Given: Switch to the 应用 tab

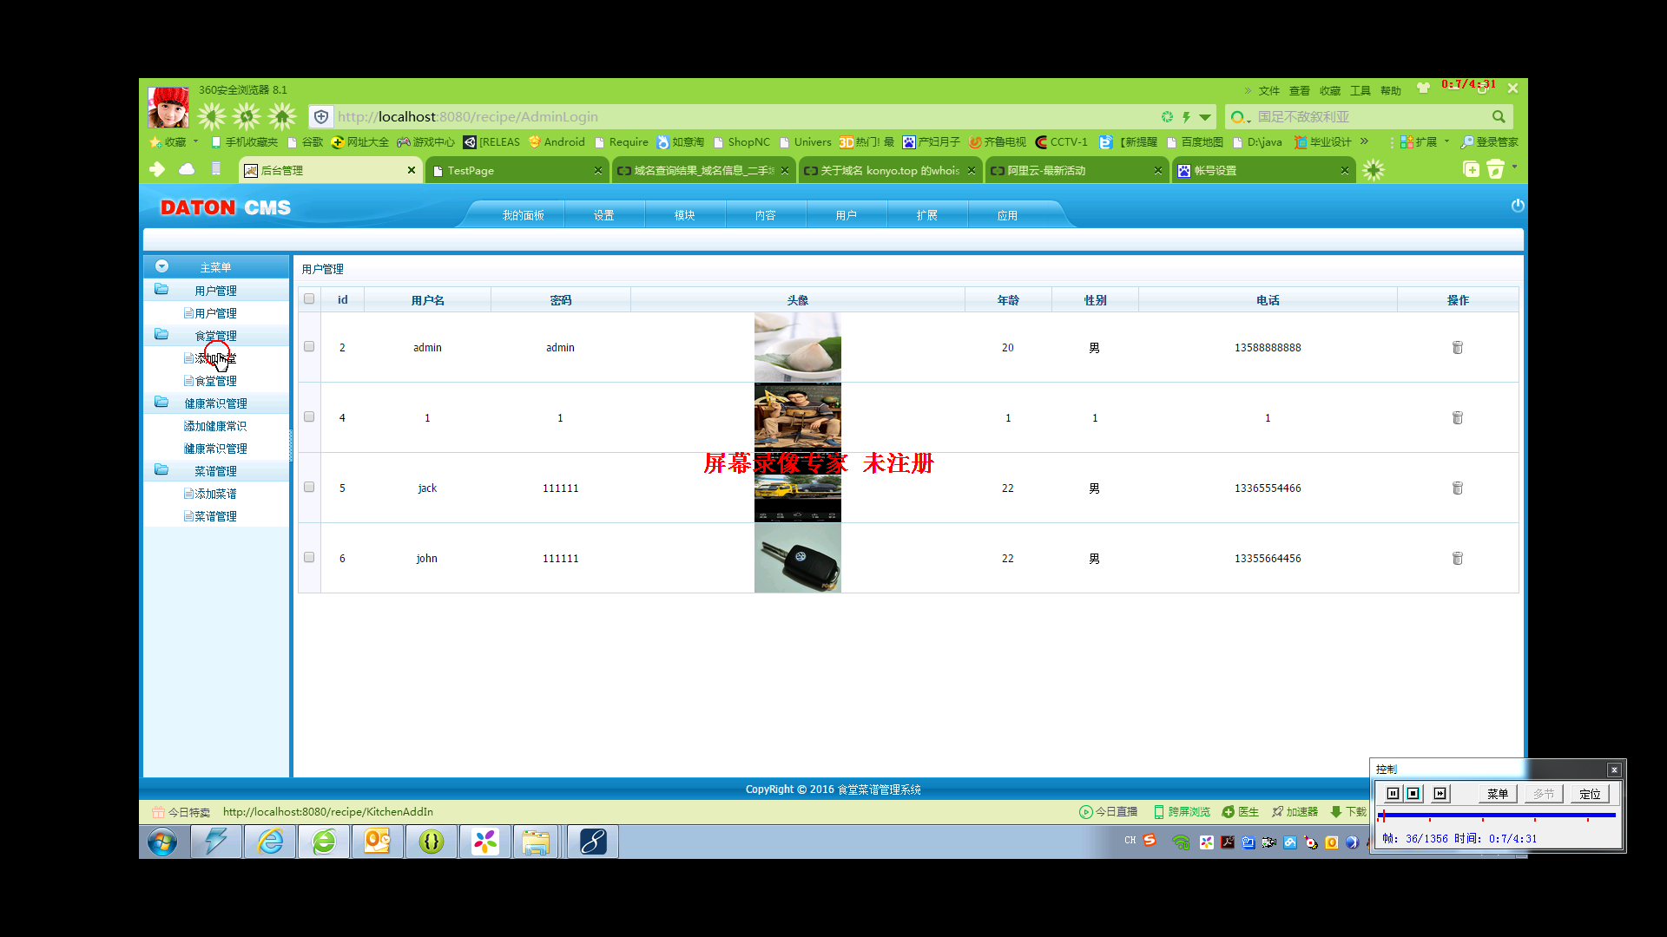Looking at the screenshot, I should pyautogui.click(x=1007, y=215).
